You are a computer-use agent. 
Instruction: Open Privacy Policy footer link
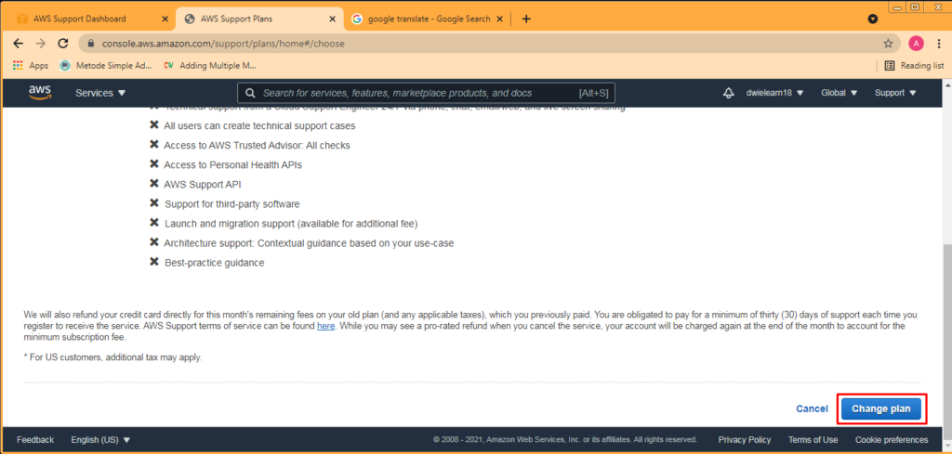pyautogui.click(x=745, y=439)
